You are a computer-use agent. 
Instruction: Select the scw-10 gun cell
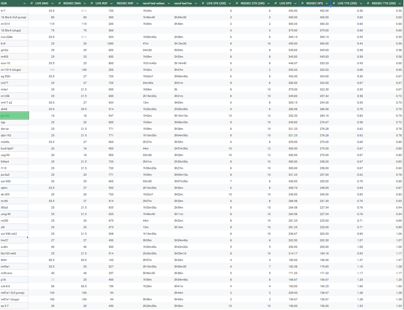pyautogui.click(x=14, y=63)
